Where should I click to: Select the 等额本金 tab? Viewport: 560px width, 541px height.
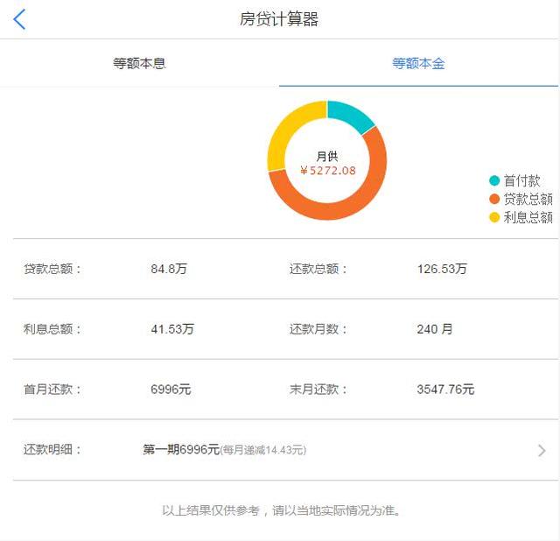click(418, 63)
